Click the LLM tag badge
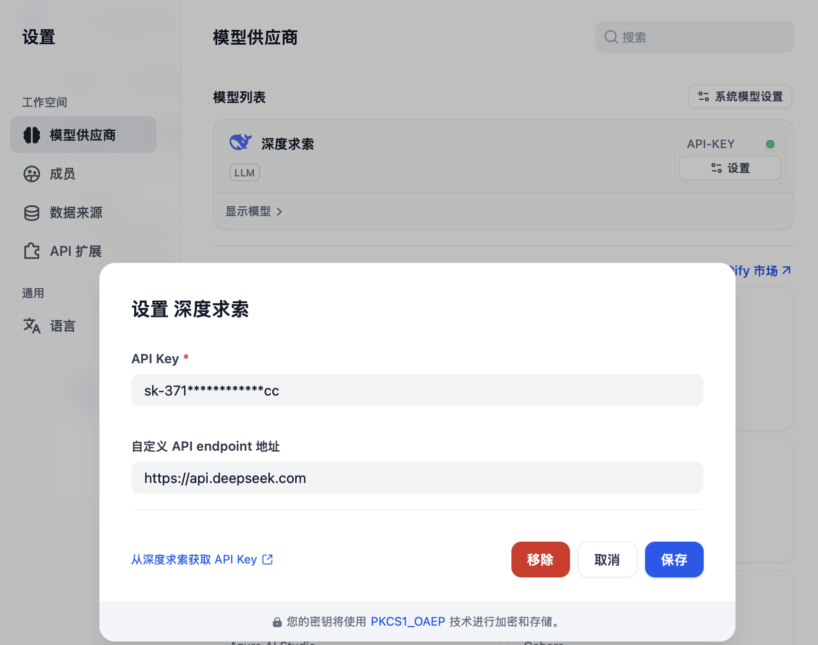This screenshot has width=818, height=645. point(245,172)
